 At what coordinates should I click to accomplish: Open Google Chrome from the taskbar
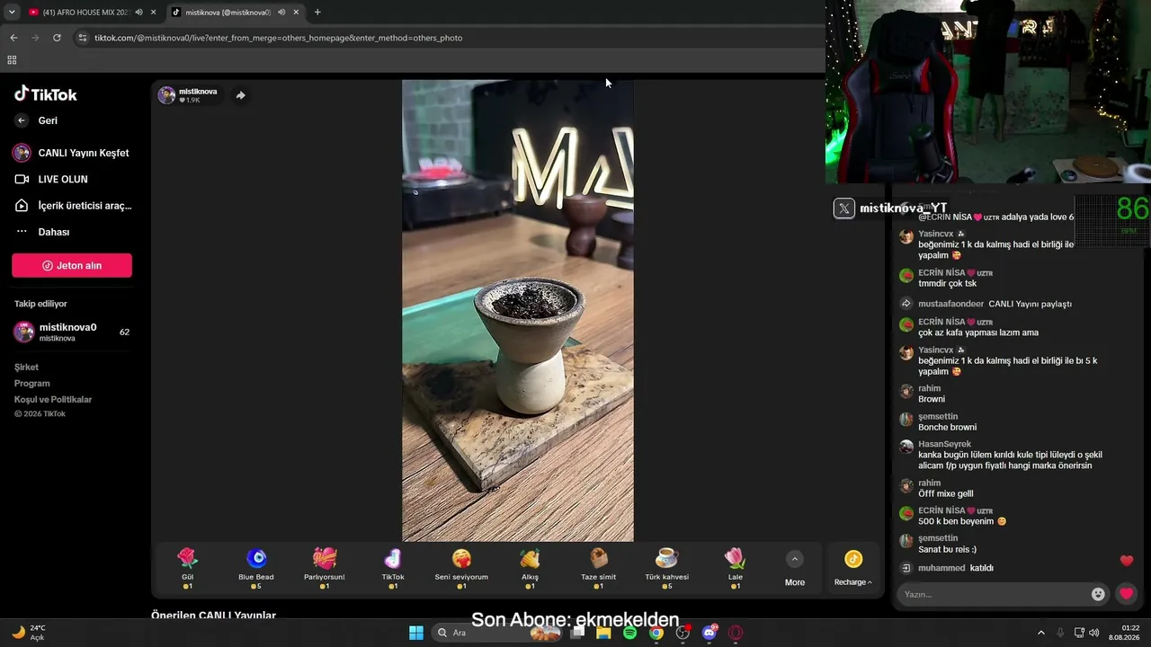[656, 633]
